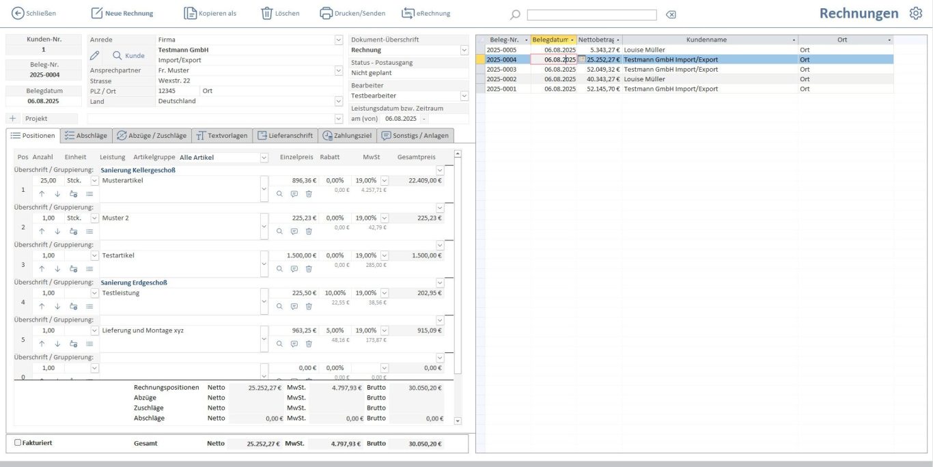Open the Artikelgruppe Alle Artikel dropdown
This screenshot has height=467, width=933.
click(x=264, y=157)
